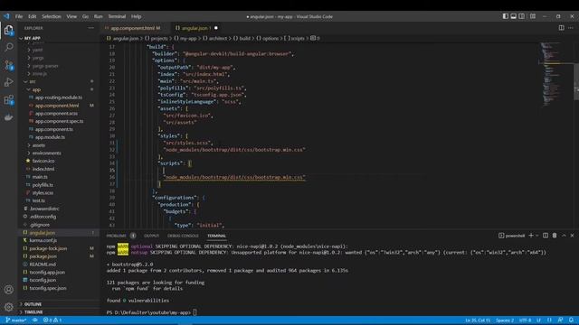
Task: Open the Docker view in activity bar
Action: pos(9,117)
